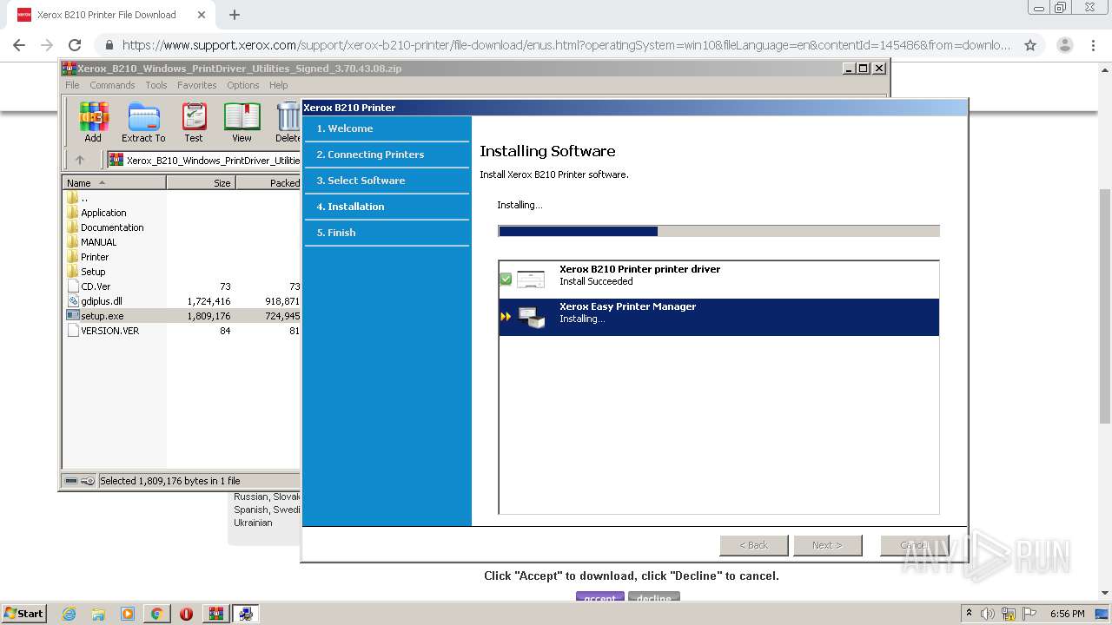Select the Xerox installer taskbar button
The width and height of the screenshot is (1112, 625).
pyautogui.click(x=246, y=614)
